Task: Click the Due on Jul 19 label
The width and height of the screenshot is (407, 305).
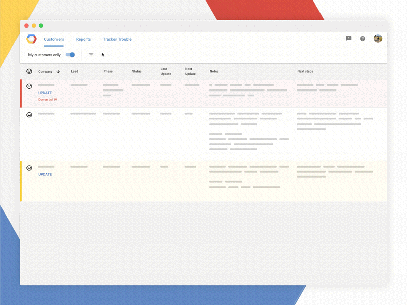Action: (x=47, y=100)
